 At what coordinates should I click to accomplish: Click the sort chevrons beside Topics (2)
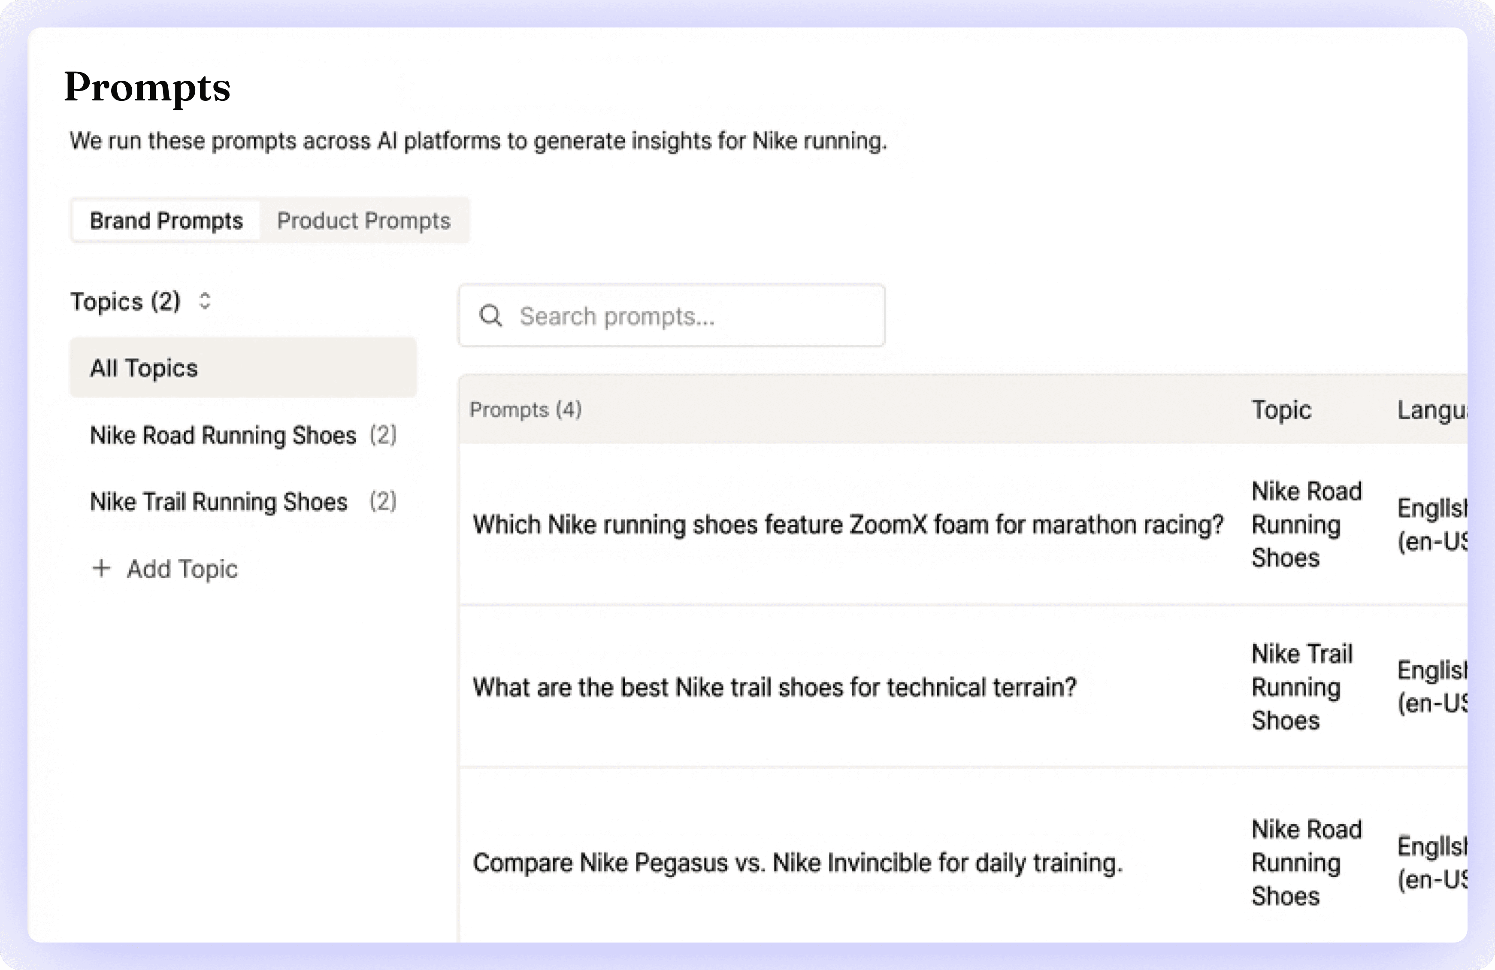203,302
